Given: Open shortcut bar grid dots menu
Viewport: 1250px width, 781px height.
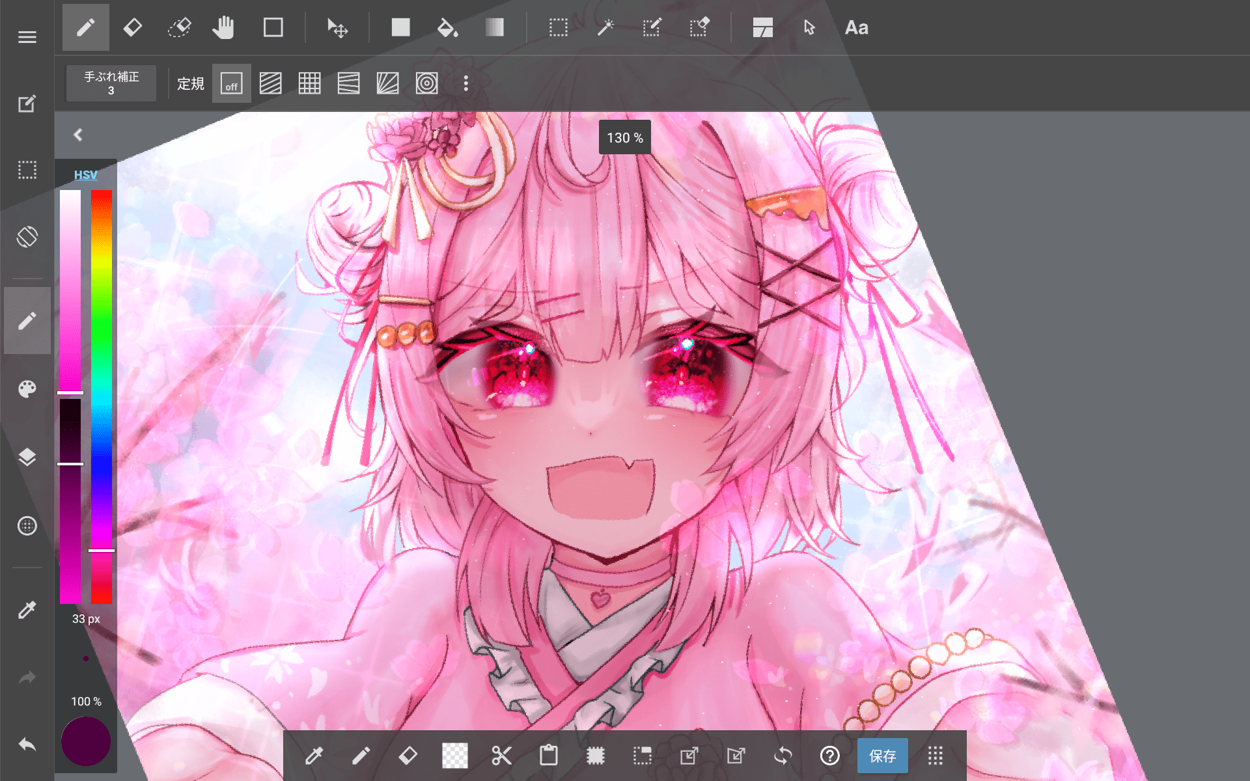Looking at the screenshot, I should pyautogui.click(x=935, y=756).
